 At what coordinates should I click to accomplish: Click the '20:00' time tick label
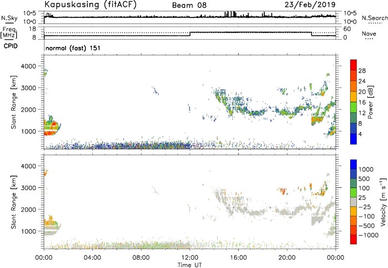[x=287, y=258]
